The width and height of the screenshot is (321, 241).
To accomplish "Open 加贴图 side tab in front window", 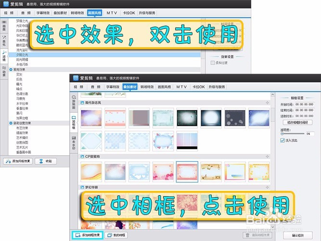I will pos(74,102).
